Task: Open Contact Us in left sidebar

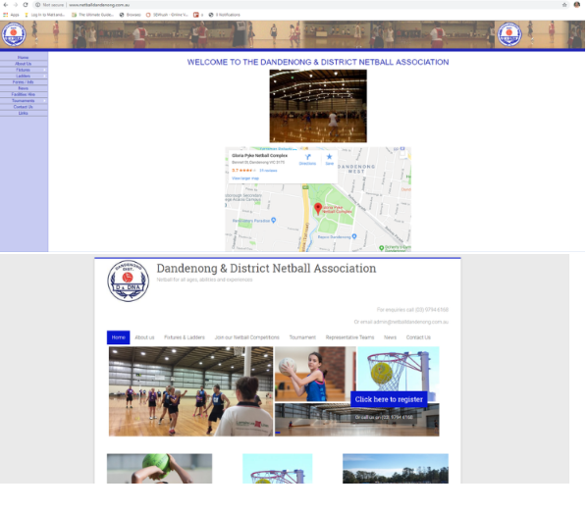Action: coord(24,107)
